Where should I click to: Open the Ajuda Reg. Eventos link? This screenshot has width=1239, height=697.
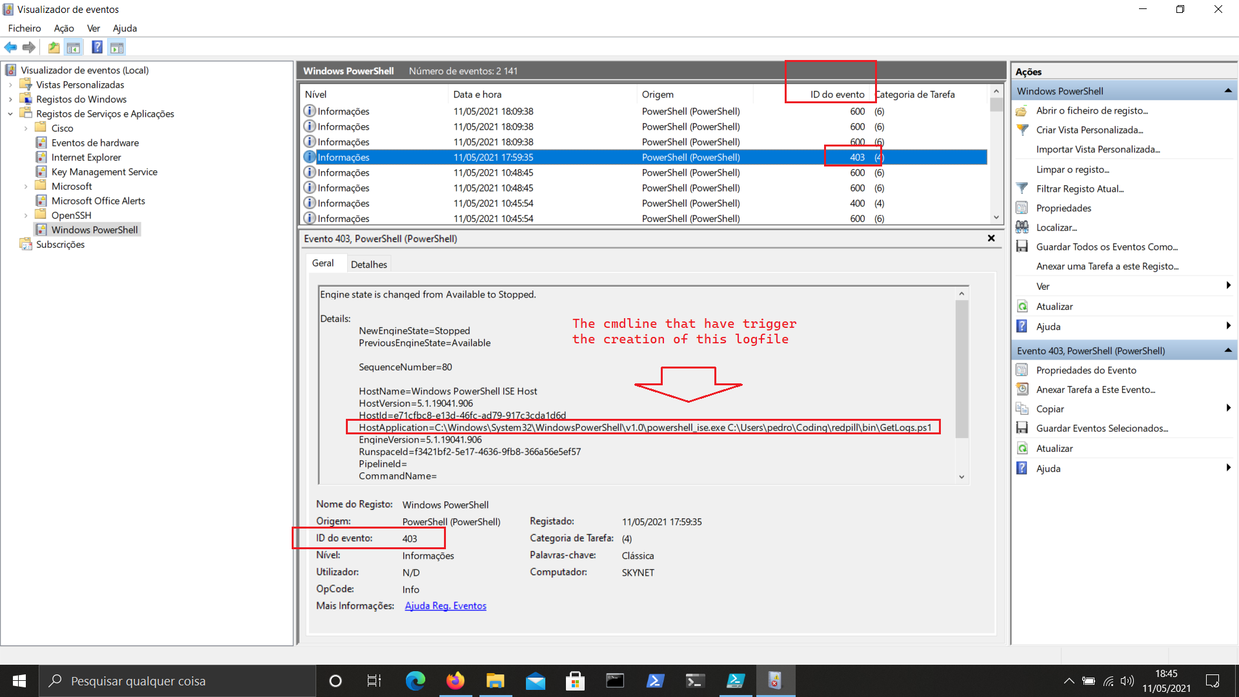pyautogui.click(x=445, y=605)
